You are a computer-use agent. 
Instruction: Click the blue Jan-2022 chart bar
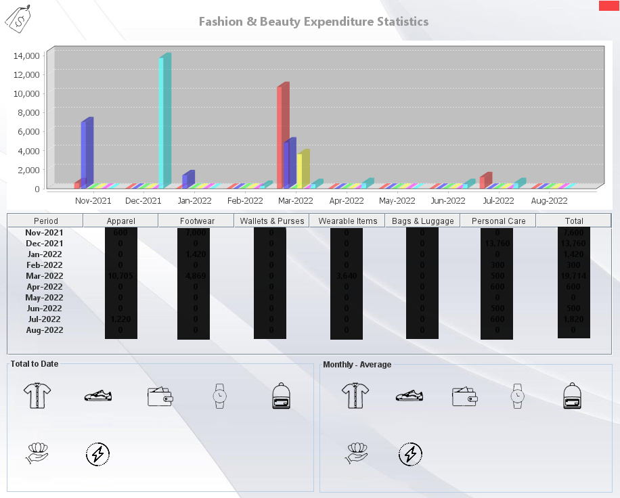coord(188,179)
